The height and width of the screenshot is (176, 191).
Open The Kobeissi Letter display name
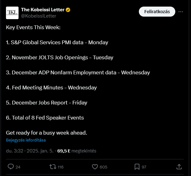[x=43, y=10]
